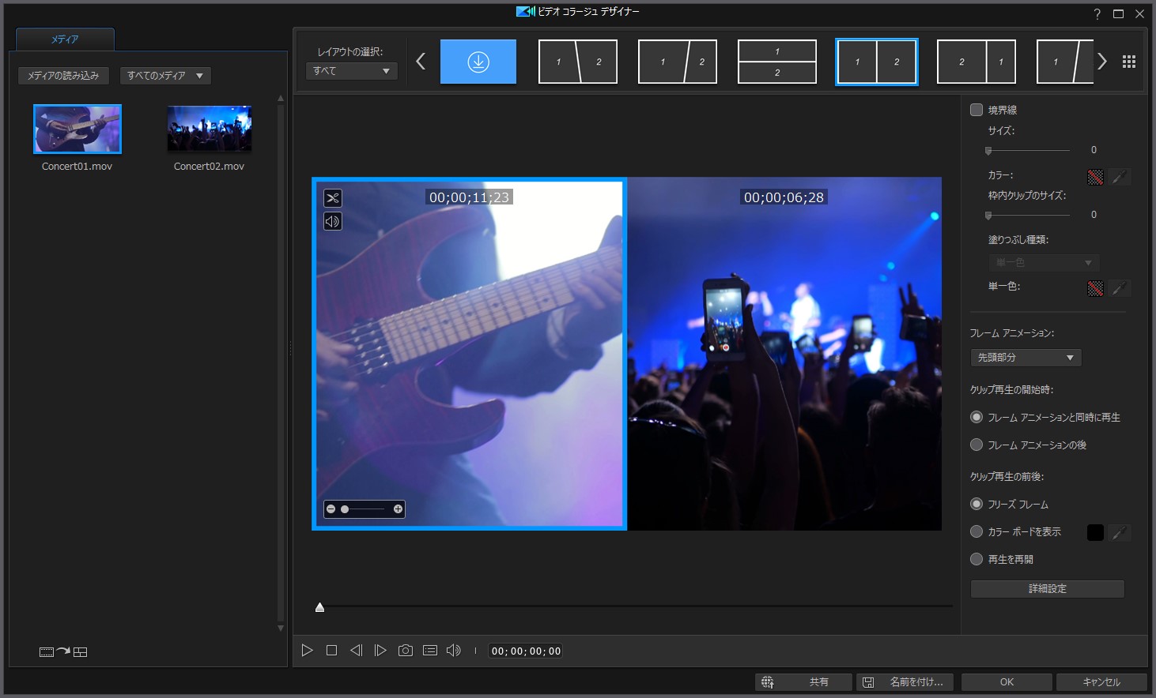1156x698 pixels.
Task: Click the zoom-in plus icon on left clip
Action: coord(398,509)
